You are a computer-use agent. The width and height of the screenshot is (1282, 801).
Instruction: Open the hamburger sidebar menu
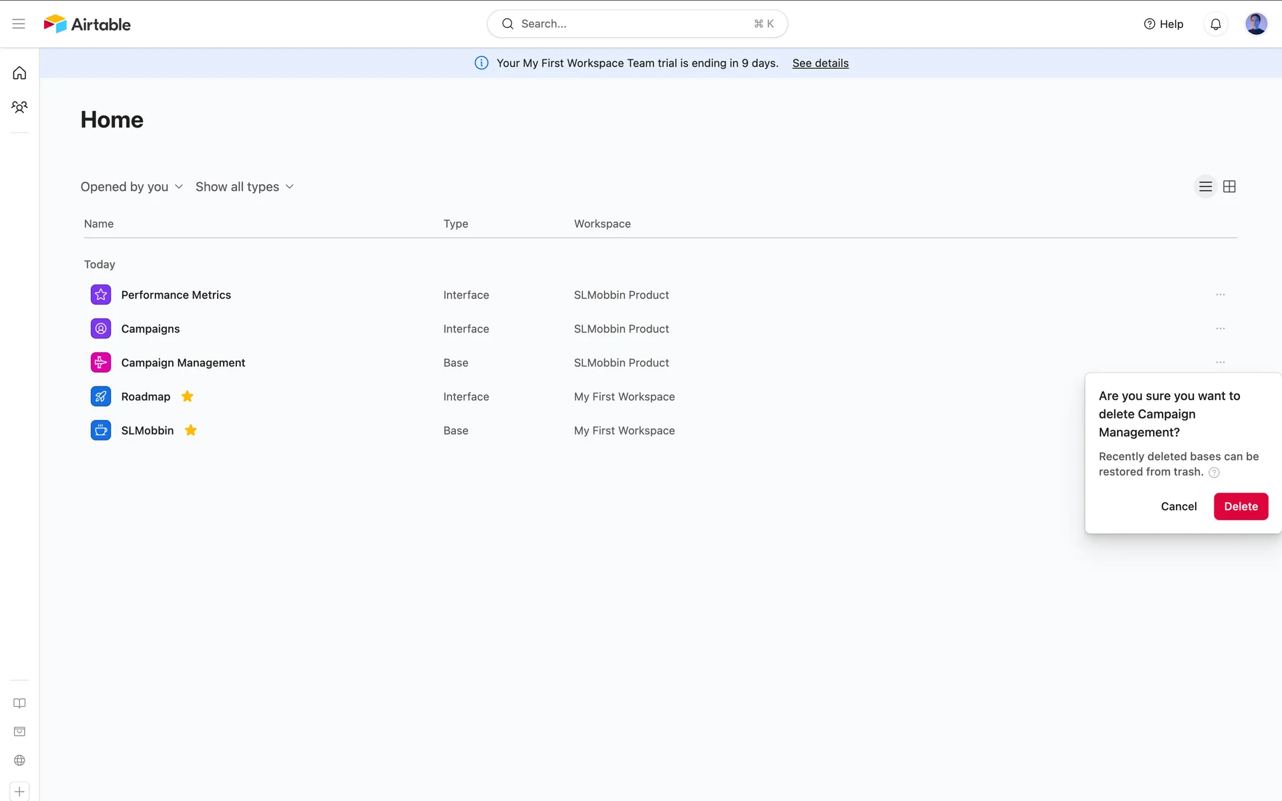(x=19, y=24)
